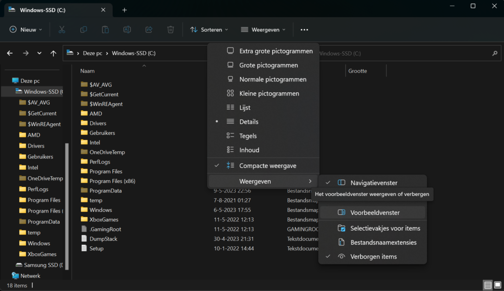Viewport: 504px width, 291px height.
Task: Click the Grootte column header
Action: (357, 71)
